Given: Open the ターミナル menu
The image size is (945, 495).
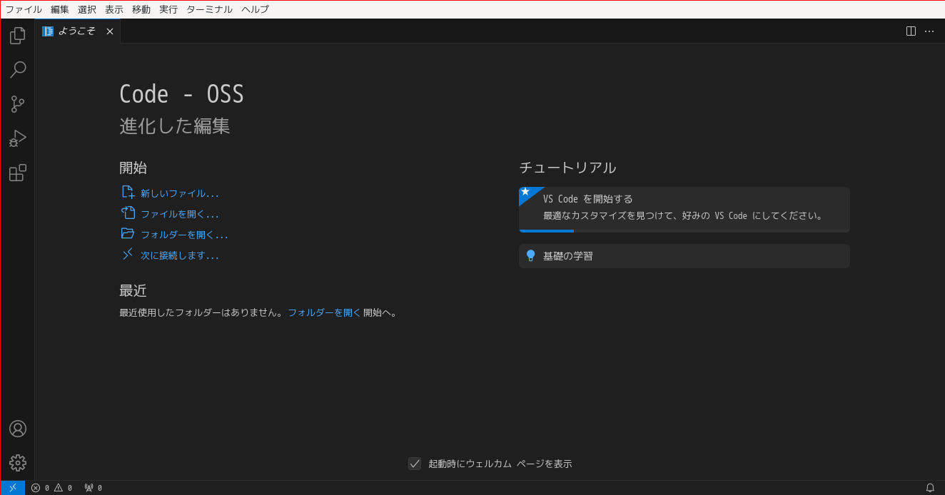Looking at the screenshot, I should point(209,9).
